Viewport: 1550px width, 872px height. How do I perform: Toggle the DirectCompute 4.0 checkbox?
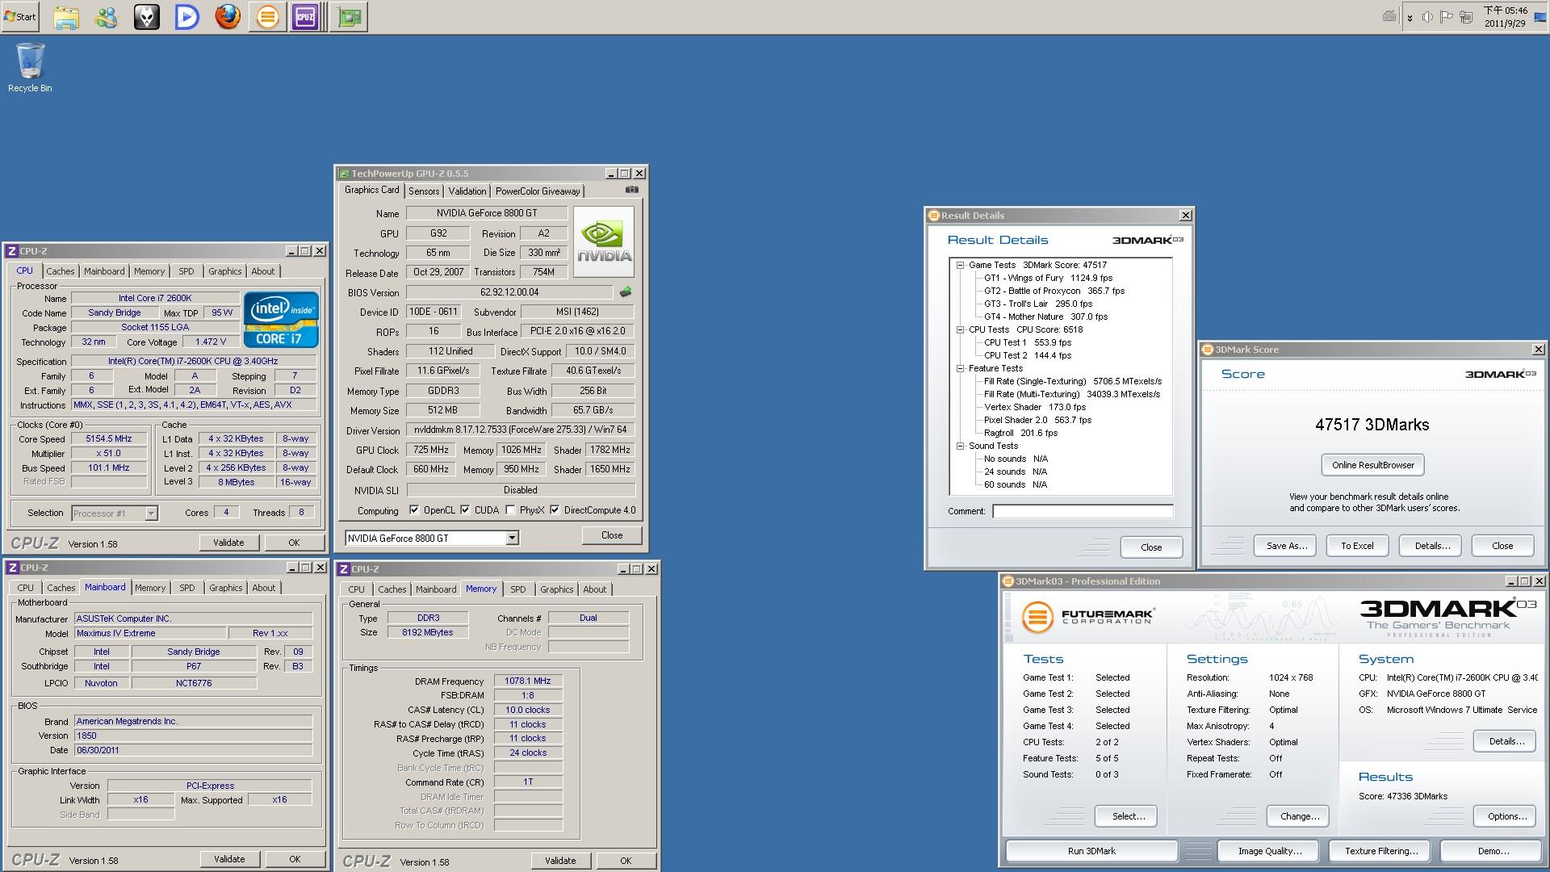[x=555, y=510]
